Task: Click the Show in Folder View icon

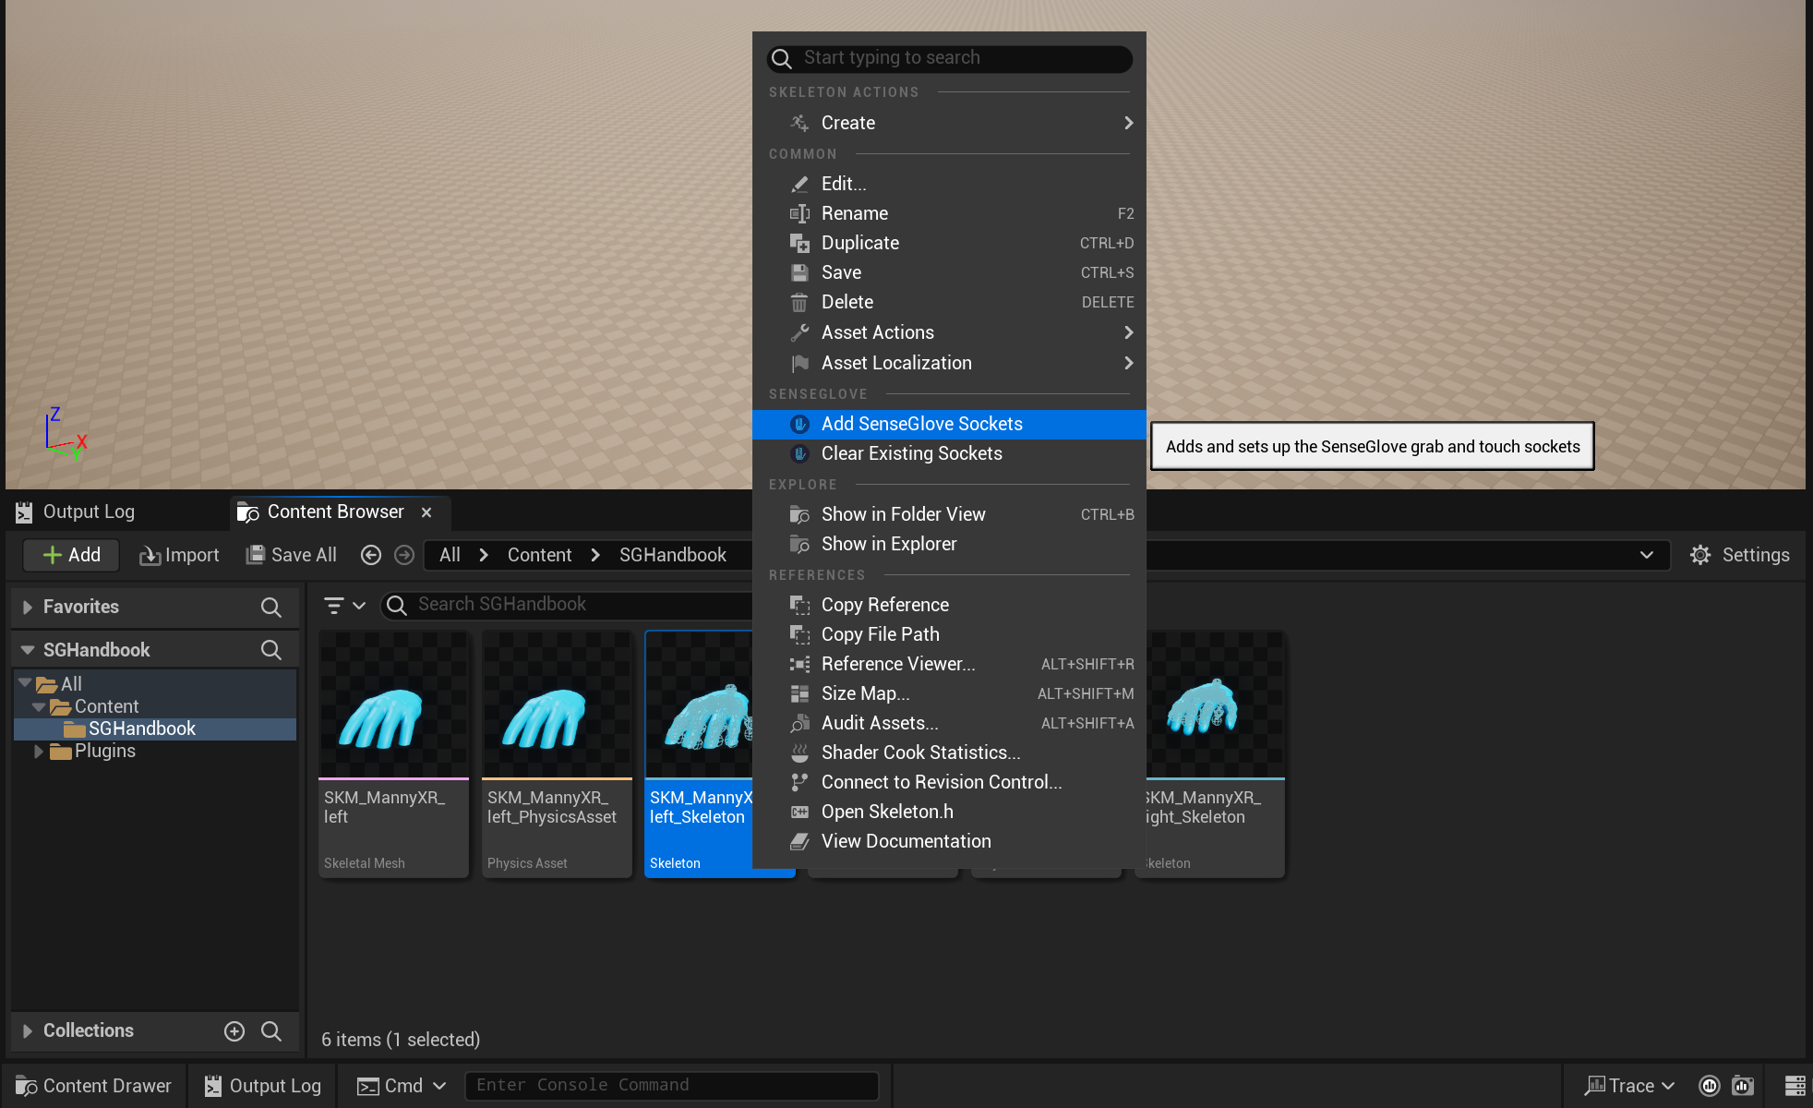Action: click(x=800, y=514)
